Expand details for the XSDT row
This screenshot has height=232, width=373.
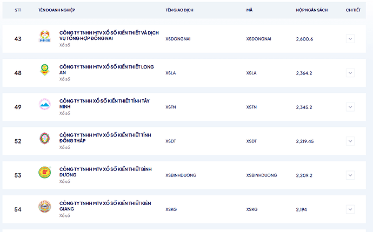pos(350,141)
